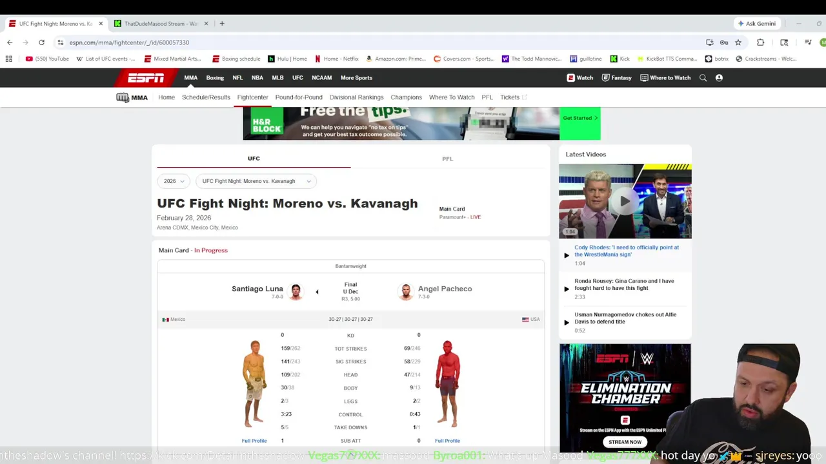Close the UFC Fight Night browser tab
This screenshot has width=826, height=464.
(101, 23)
